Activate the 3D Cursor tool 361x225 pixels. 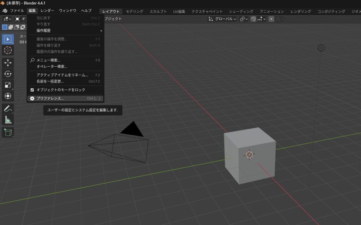click(x=8, y=50)
